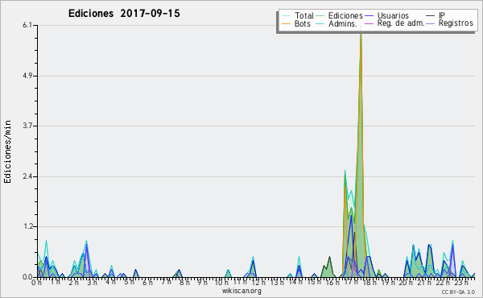Click the x-axis label '10 h'
The height and width of the screenshot is (298, 483).
[x=221, y=283]
